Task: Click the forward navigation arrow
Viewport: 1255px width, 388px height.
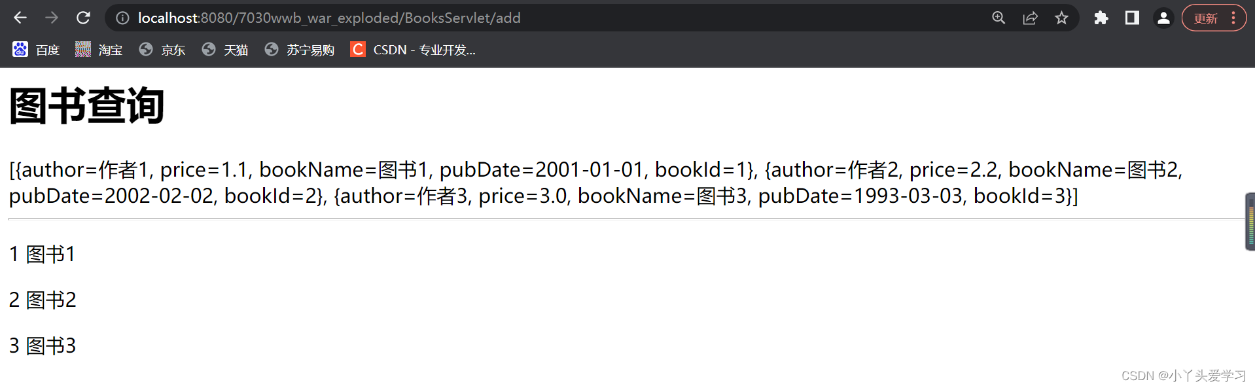Action: click(x=52, y=18)
